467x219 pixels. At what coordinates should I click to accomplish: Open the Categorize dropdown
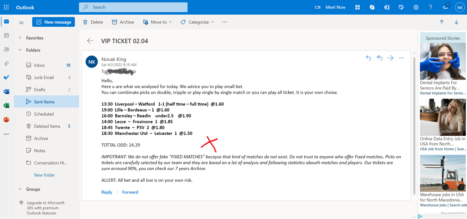pyautogui.click(x=197, y=22)
